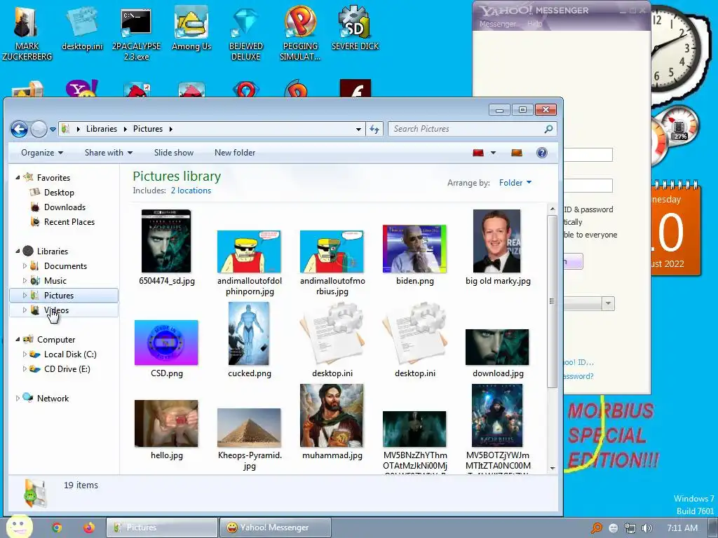
Task: Click the file list scrollbar up arrow
Action: [553, 209]
